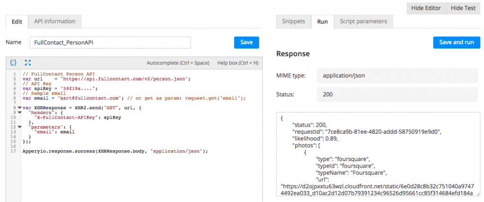This screenshot has height=202, width=484.
Task: Hide the test panel
Action: coord(463,8)
